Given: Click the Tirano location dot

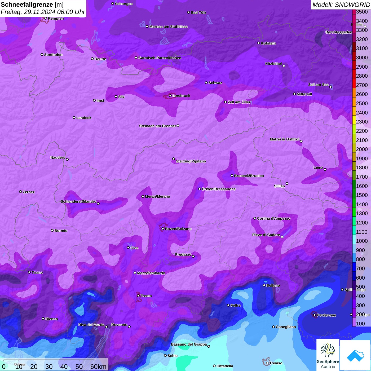Looking at the screenshot, I should [x=29, y=272].
